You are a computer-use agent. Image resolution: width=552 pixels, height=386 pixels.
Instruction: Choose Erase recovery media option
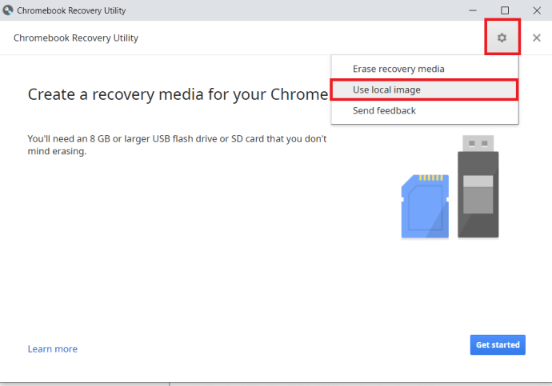tap(425, 69)
